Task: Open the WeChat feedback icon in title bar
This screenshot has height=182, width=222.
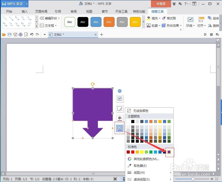Action: tap(180, 4)
